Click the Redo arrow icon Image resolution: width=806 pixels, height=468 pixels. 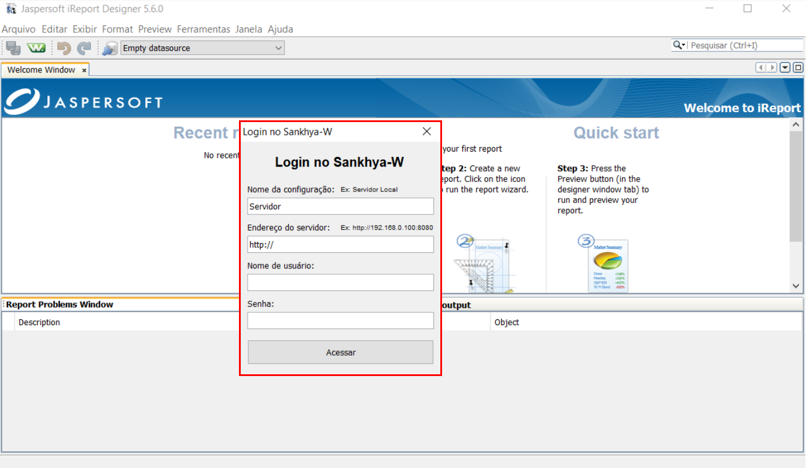click(x=84, y=48)
